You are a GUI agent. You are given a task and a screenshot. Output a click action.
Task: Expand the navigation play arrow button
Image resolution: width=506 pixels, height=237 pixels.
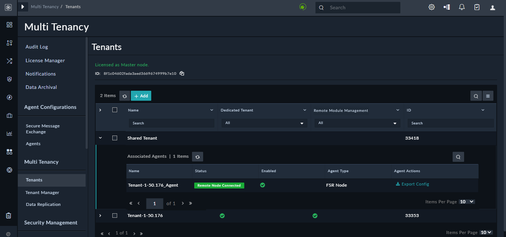(x=23, y=7)
